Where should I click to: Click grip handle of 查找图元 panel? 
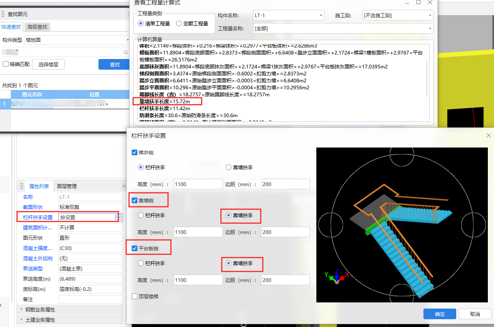3,14
